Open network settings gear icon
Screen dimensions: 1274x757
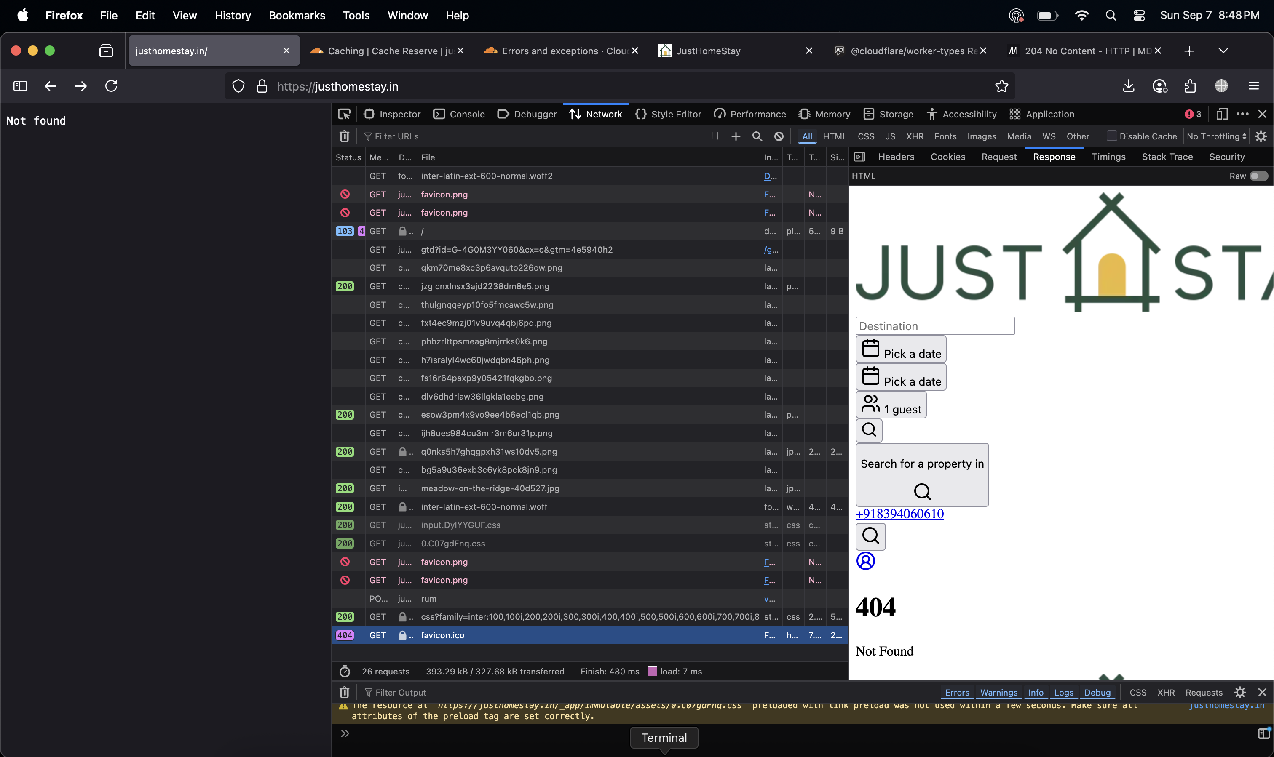click(1261, 136)
